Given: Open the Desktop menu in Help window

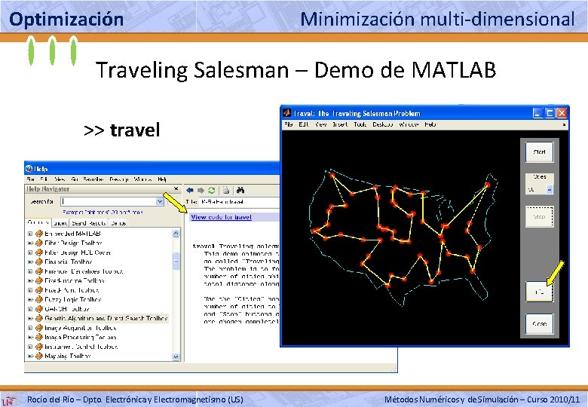Looking at the screenshot, I should (x=119, y=179).
